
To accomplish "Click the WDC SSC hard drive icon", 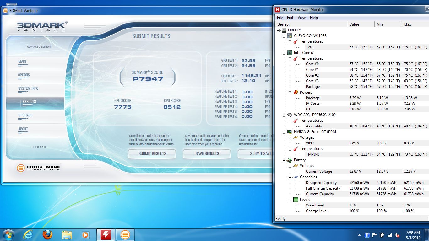I will point(290,115).
